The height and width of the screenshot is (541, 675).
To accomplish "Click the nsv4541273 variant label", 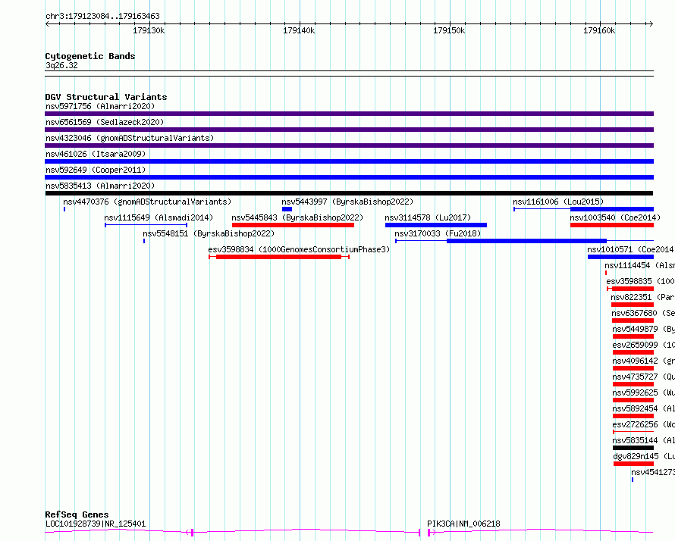I will (652, 472).
